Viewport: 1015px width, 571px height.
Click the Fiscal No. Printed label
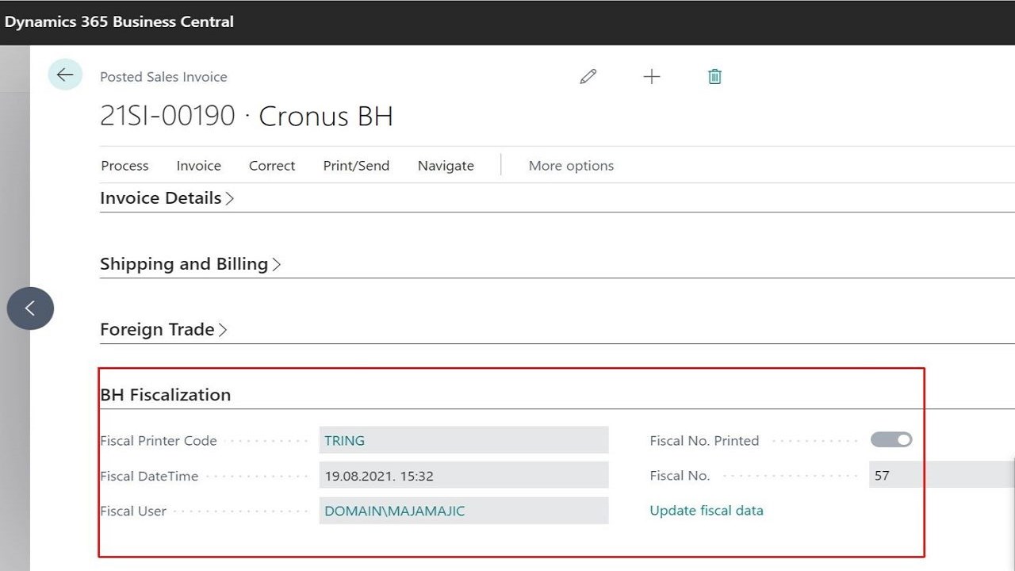coord(704,441)
